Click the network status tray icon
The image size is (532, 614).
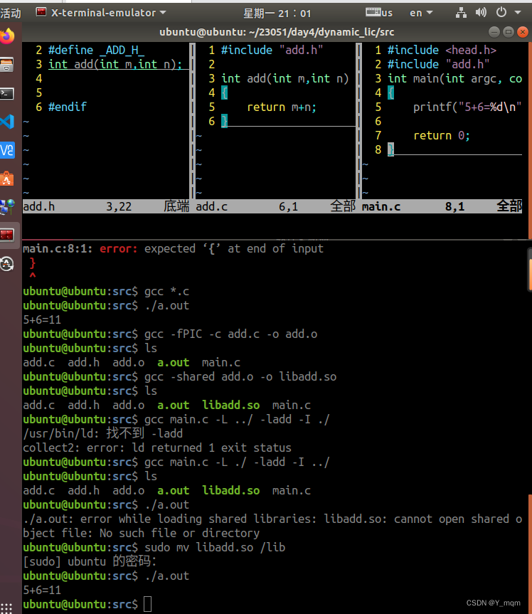pyautogui.click(x=461, y=13)
